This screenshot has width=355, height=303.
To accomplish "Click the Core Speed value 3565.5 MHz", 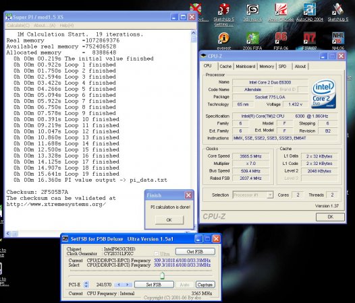I will 251,156.
